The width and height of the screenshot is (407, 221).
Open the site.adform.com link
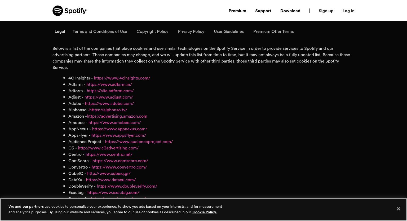pyautogui.click(x=110, y=91)
